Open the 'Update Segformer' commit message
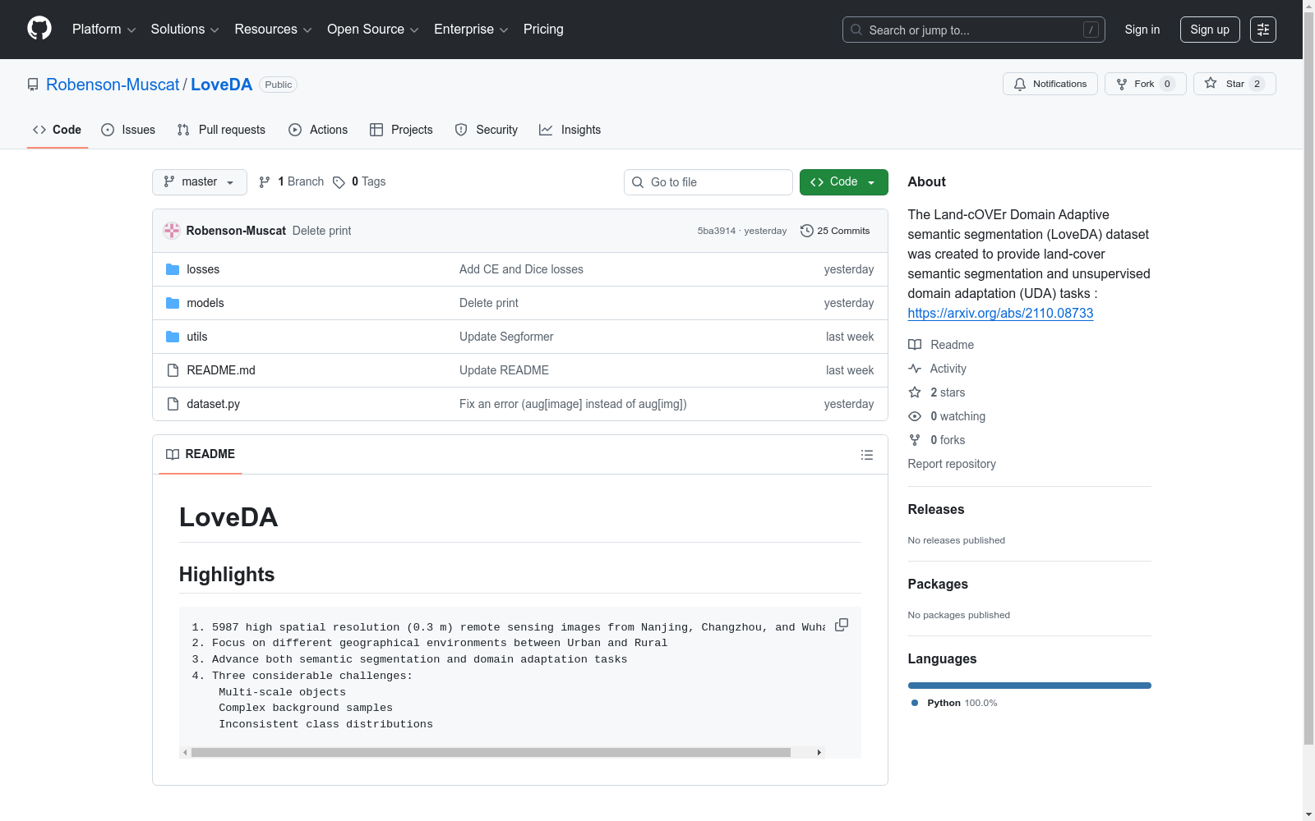This screenshot has width=1315, height=821. [506, 337]
